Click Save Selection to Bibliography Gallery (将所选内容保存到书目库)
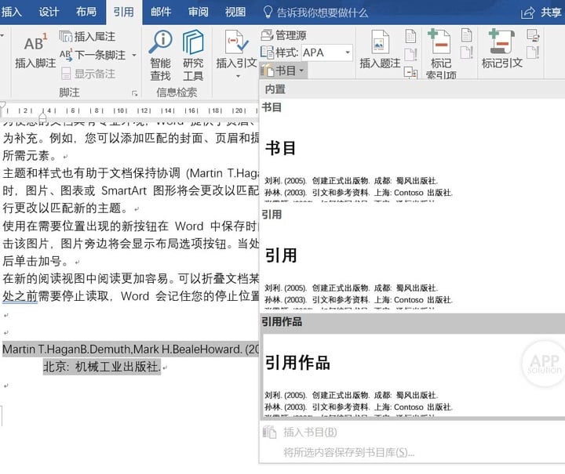This screenshot has height=474, width=565. tap(348, 452)
